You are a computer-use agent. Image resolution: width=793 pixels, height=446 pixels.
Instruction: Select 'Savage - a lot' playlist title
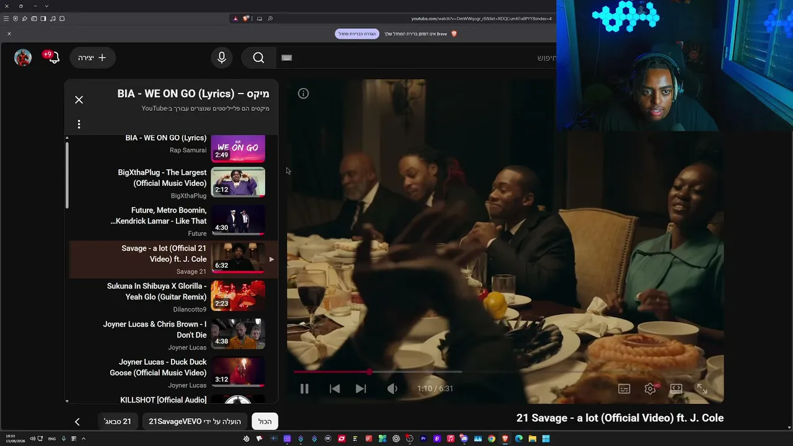(164, 253)
